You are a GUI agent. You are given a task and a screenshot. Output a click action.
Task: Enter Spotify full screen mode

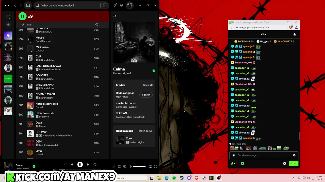155,167
